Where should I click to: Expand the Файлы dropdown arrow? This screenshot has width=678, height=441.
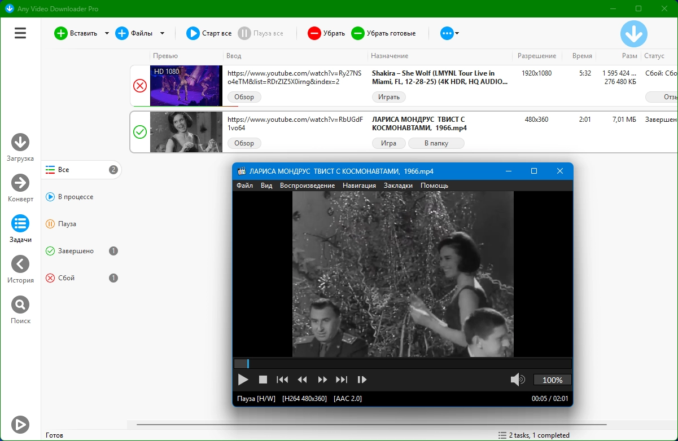[x=163, y=33]
